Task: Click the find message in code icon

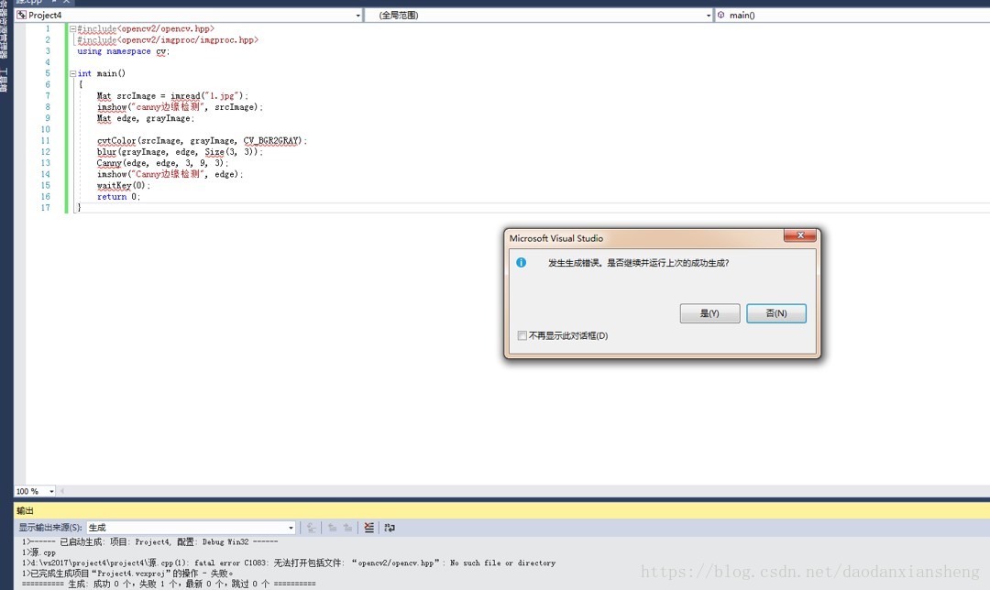Action: coord(312,528)
